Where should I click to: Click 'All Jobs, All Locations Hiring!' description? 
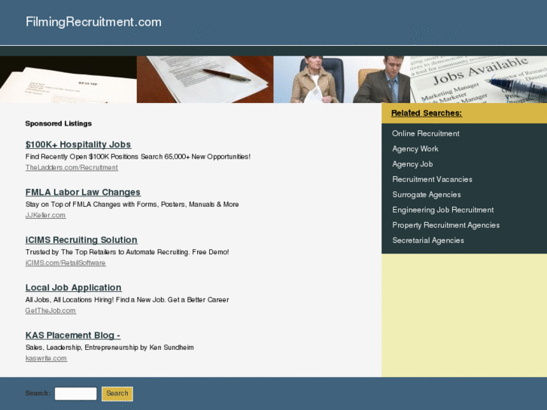coord(127,299)
